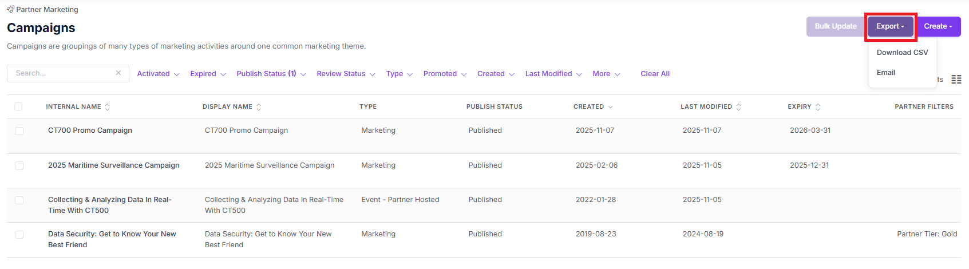969x269 pixels.
Task: Click the Partner Marketing rocket icon
Action: click(x=10, y=9)
